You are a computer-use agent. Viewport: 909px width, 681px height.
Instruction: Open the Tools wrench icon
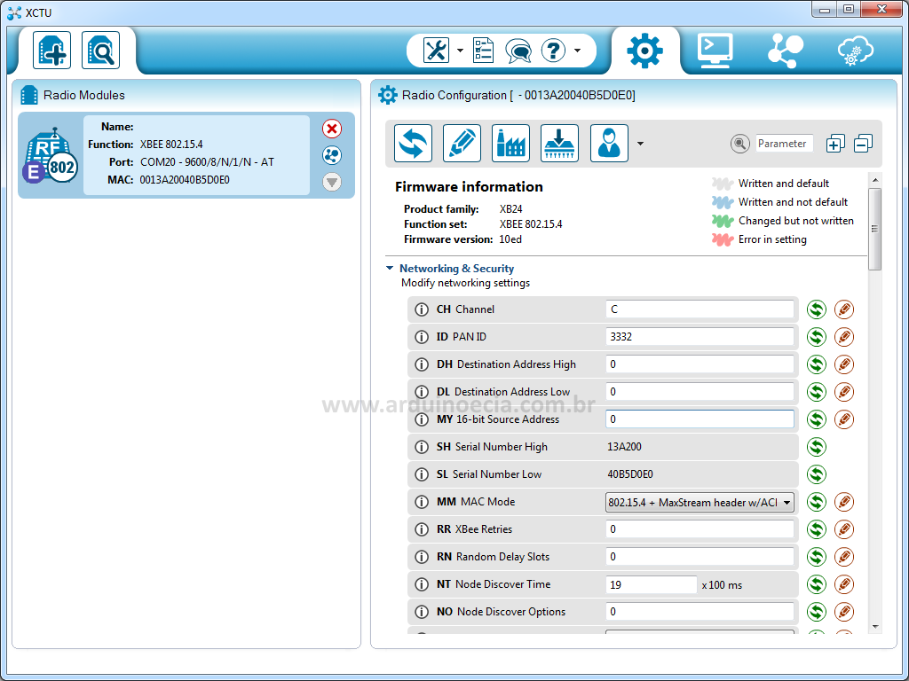(437, 51)
